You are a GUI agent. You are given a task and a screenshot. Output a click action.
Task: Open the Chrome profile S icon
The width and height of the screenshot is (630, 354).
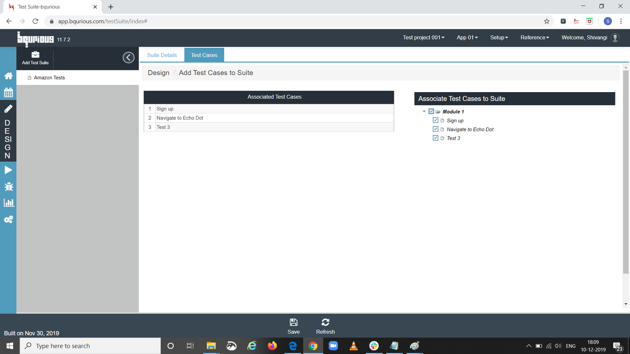point(608,21)
